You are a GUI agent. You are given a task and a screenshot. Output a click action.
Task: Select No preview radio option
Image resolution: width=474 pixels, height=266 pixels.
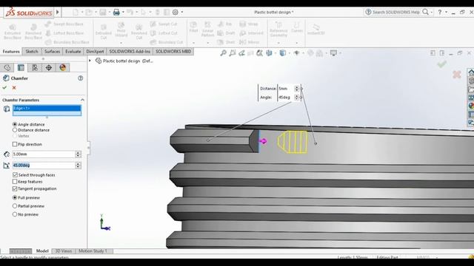coord(15,214)
